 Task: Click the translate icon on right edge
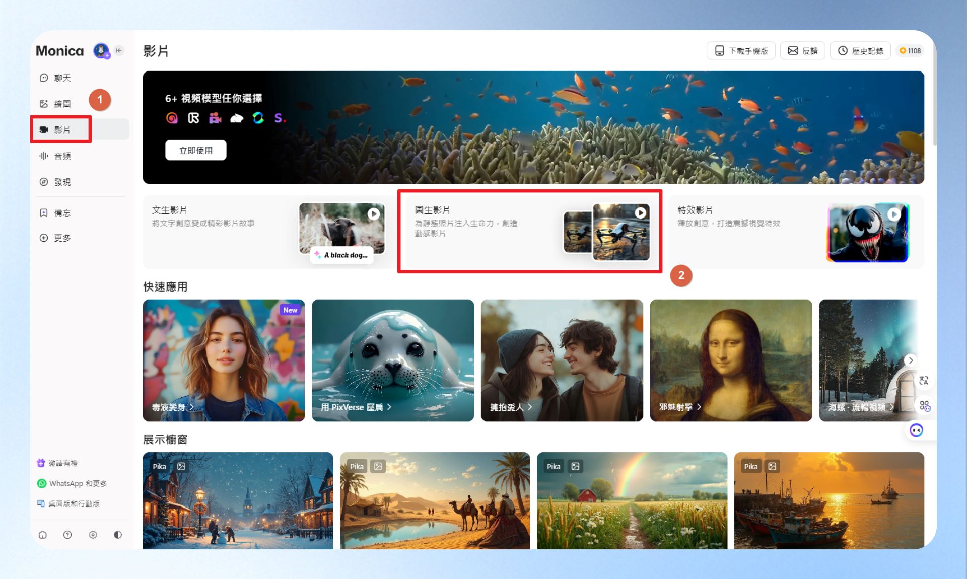point(924,381)
